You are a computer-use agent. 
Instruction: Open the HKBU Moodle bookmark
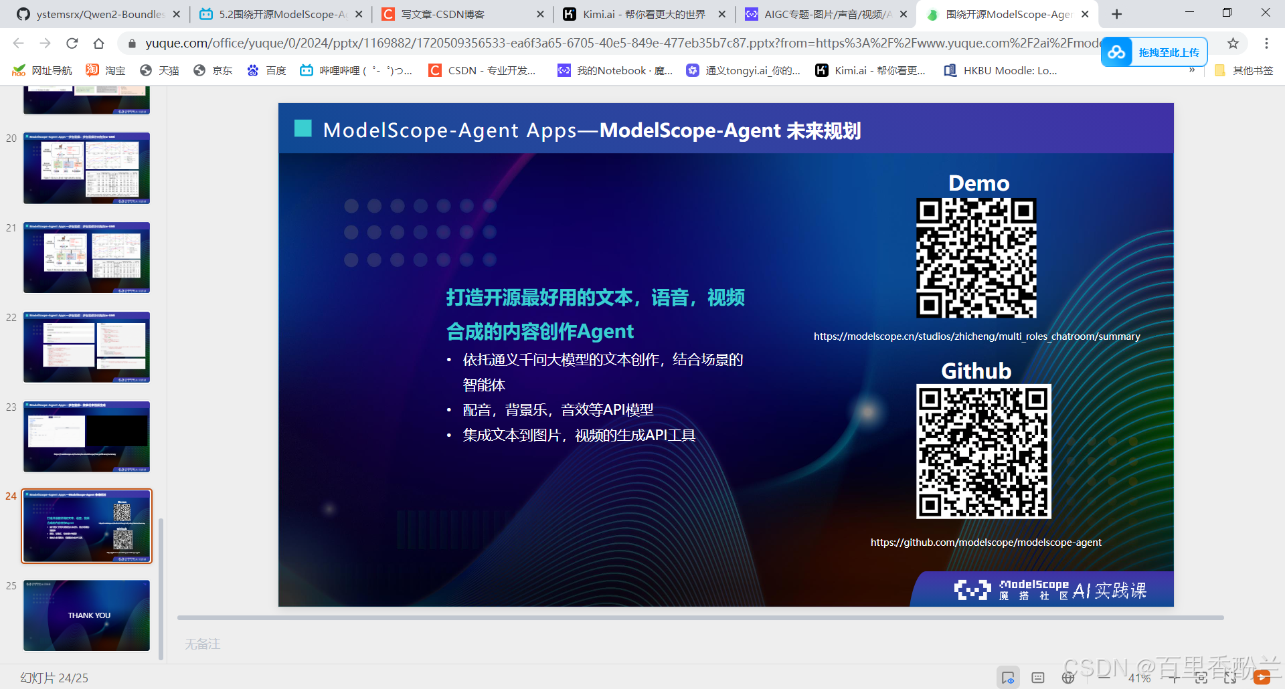tap(1001, 70)
